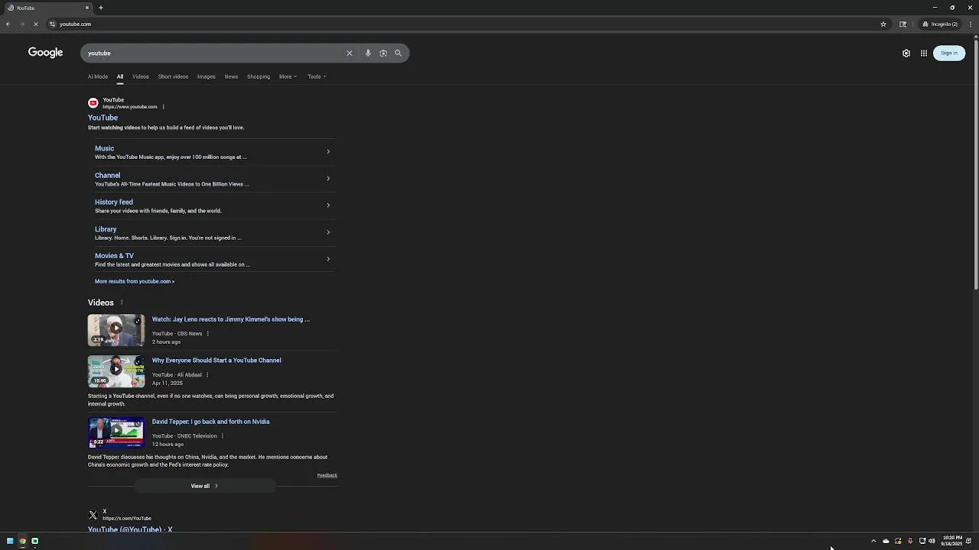Open the Google apps grid
This screenshot has width=979, height=550.
[x=924, y=53]
